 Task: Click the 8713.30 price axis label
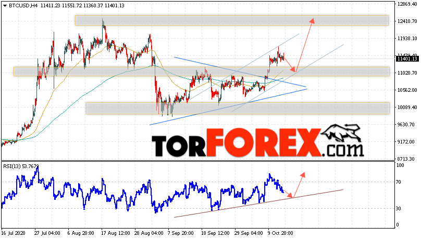click(x=407, y=159)
